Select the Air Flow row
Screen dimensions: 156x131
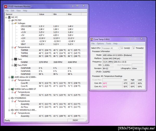point(54,107)
